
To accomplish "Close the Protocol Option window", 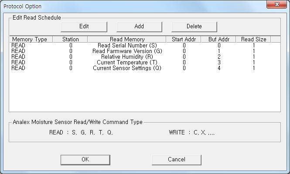I will click(276, 4).
